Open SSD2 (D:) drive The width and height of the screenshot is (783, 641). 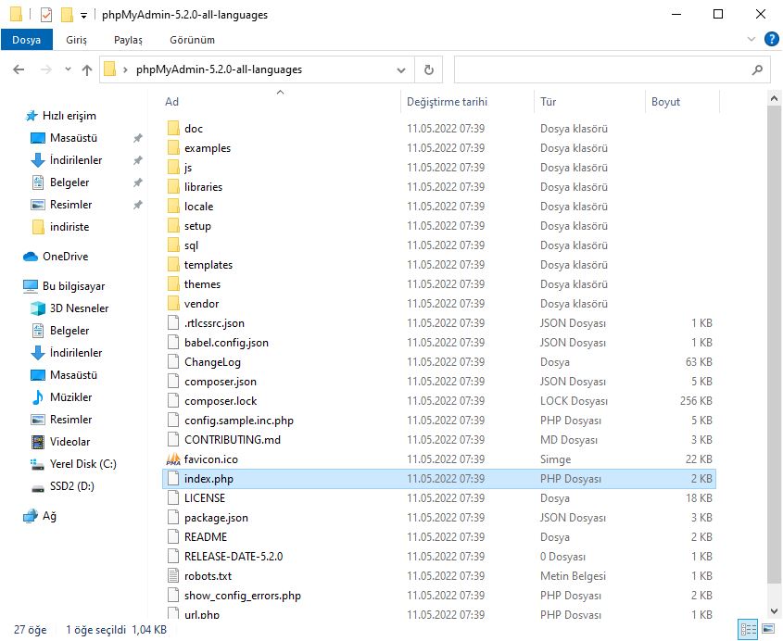72,486
